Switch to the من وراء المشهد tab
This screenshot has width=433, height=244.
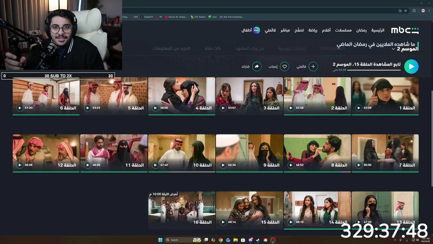click(x=250, y=48)
